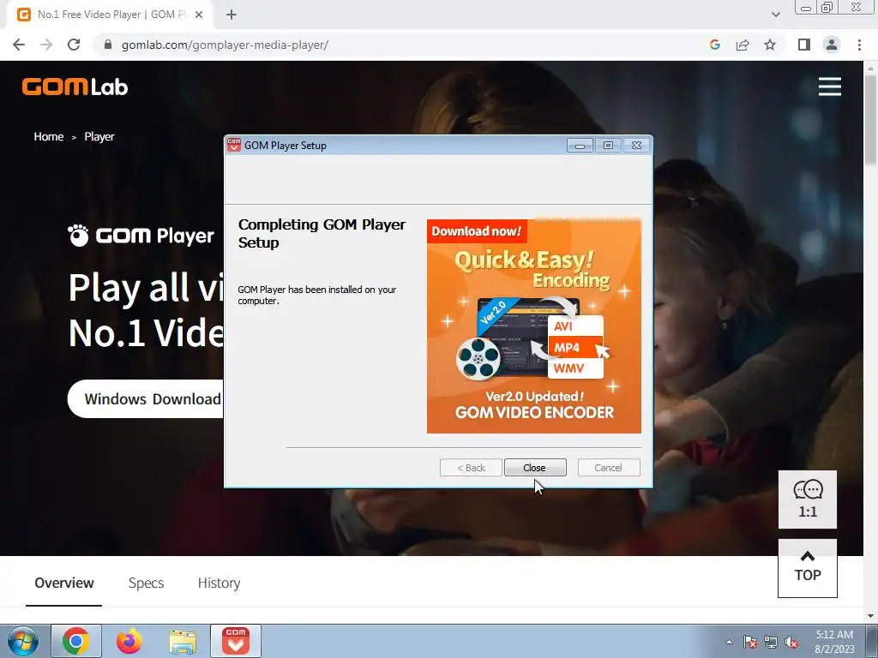Click the GOM Player logo on the page
878x658 pixels.
pos(141,236)
